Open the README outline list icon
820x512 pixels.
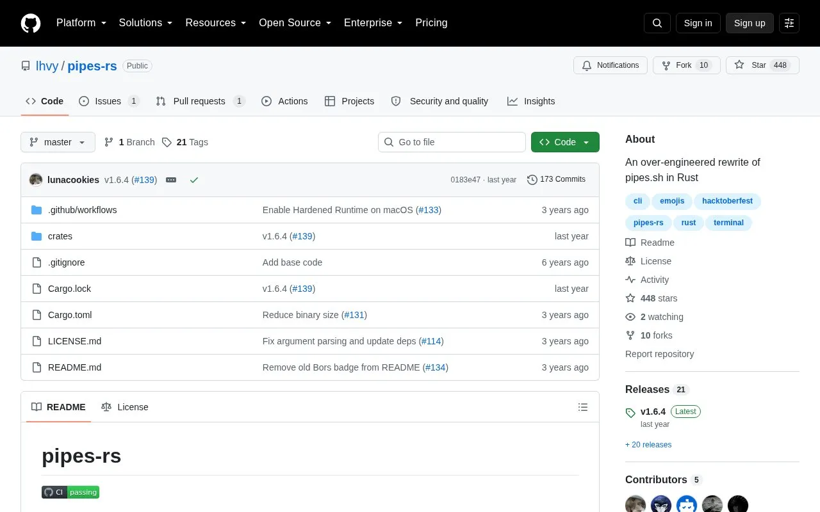click(583, 407)
